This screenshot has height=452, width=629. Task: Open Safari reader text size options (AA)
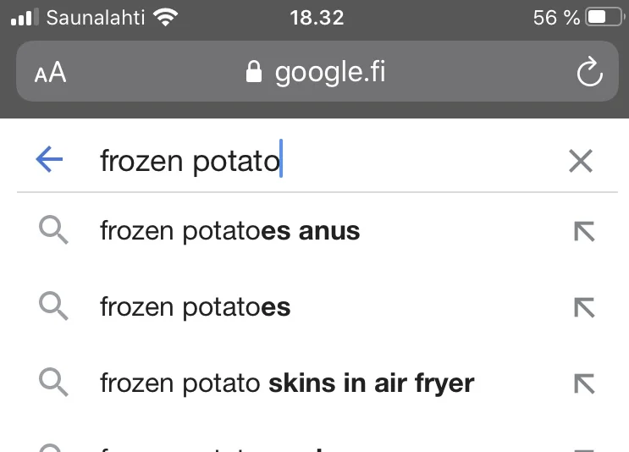[x=50, y=73]
